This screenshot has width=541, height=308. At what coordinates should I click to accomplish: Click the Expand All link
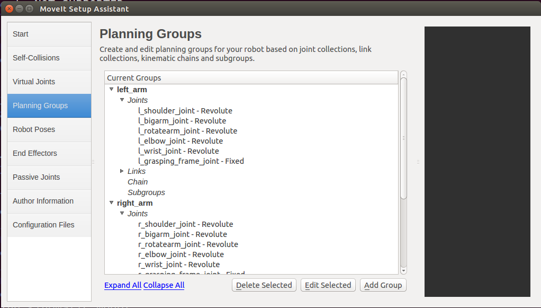[x=123, y=285]
